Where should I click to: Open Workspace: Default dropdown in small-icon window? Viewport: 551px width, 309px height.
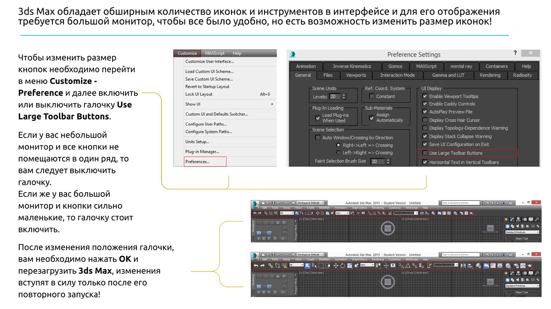tap(310, 203)
